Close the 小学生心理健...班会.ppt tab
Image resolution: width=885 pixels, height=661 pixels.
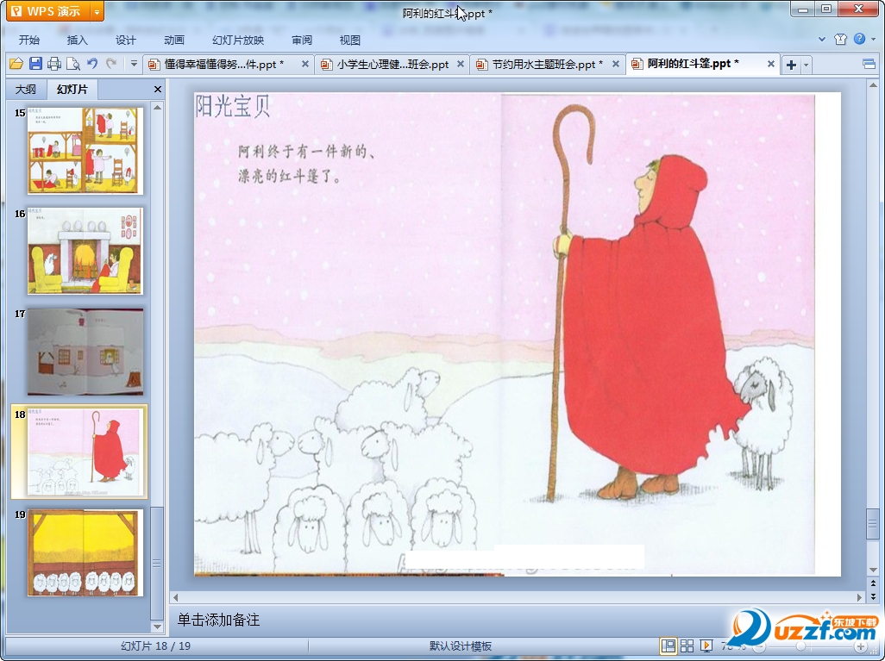pos(461,65)
